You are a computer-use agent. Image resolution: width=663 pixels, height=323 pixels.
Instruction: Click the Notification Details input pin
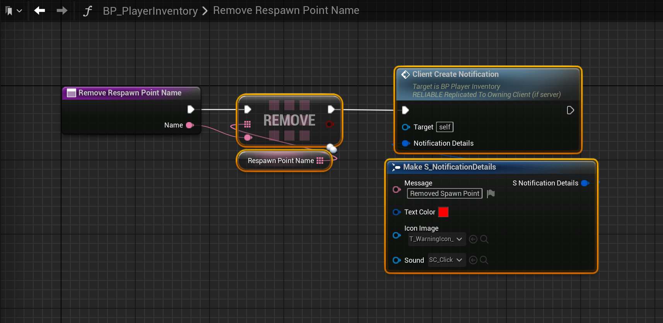406,143
